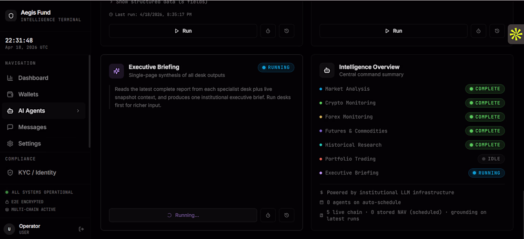Select the KYC / Identity shield item

pos(37,172)
